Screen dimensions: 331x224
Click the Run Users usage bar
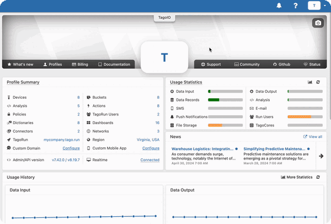(305, 117)
